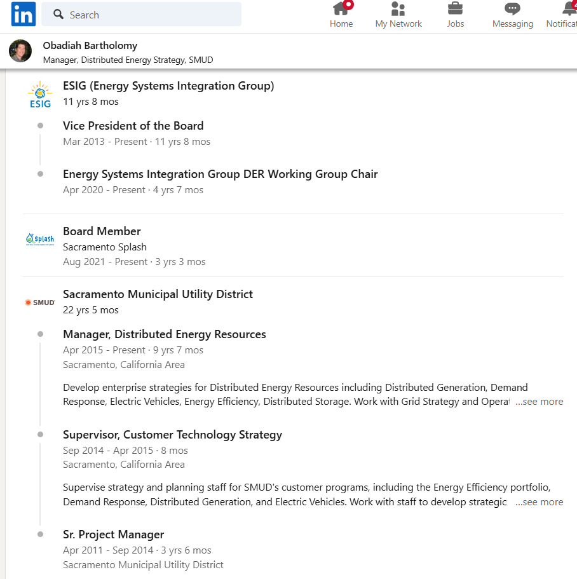Viewport: 577px width, 579px height.
Task: Select the My Network nav label
Action: (398, 24)
